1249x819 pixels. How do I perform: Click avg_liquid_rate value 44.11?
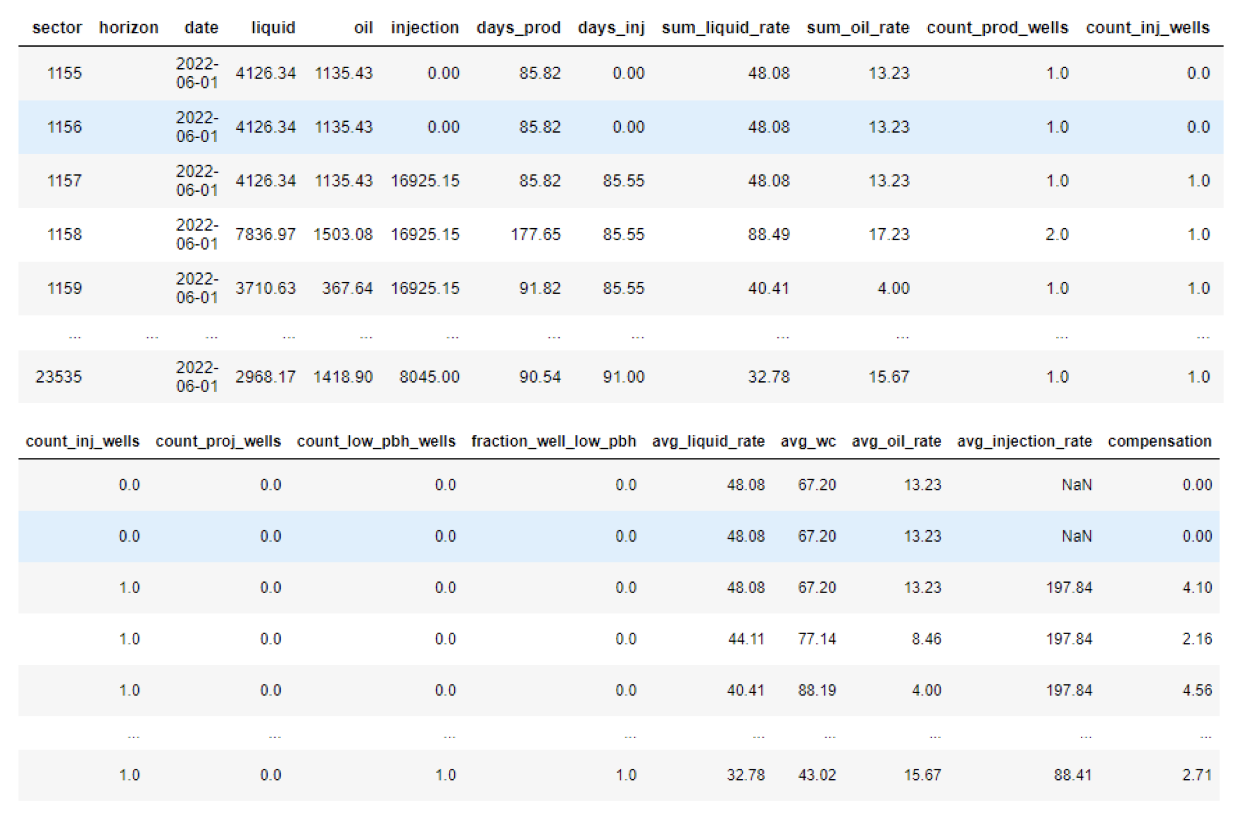745,639
